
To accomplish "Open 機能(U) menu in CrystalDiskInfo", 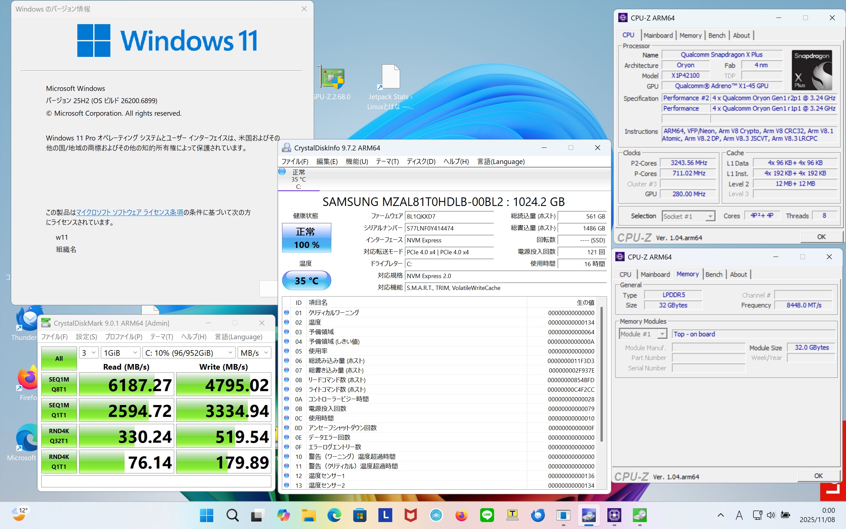I will point(357,162).
